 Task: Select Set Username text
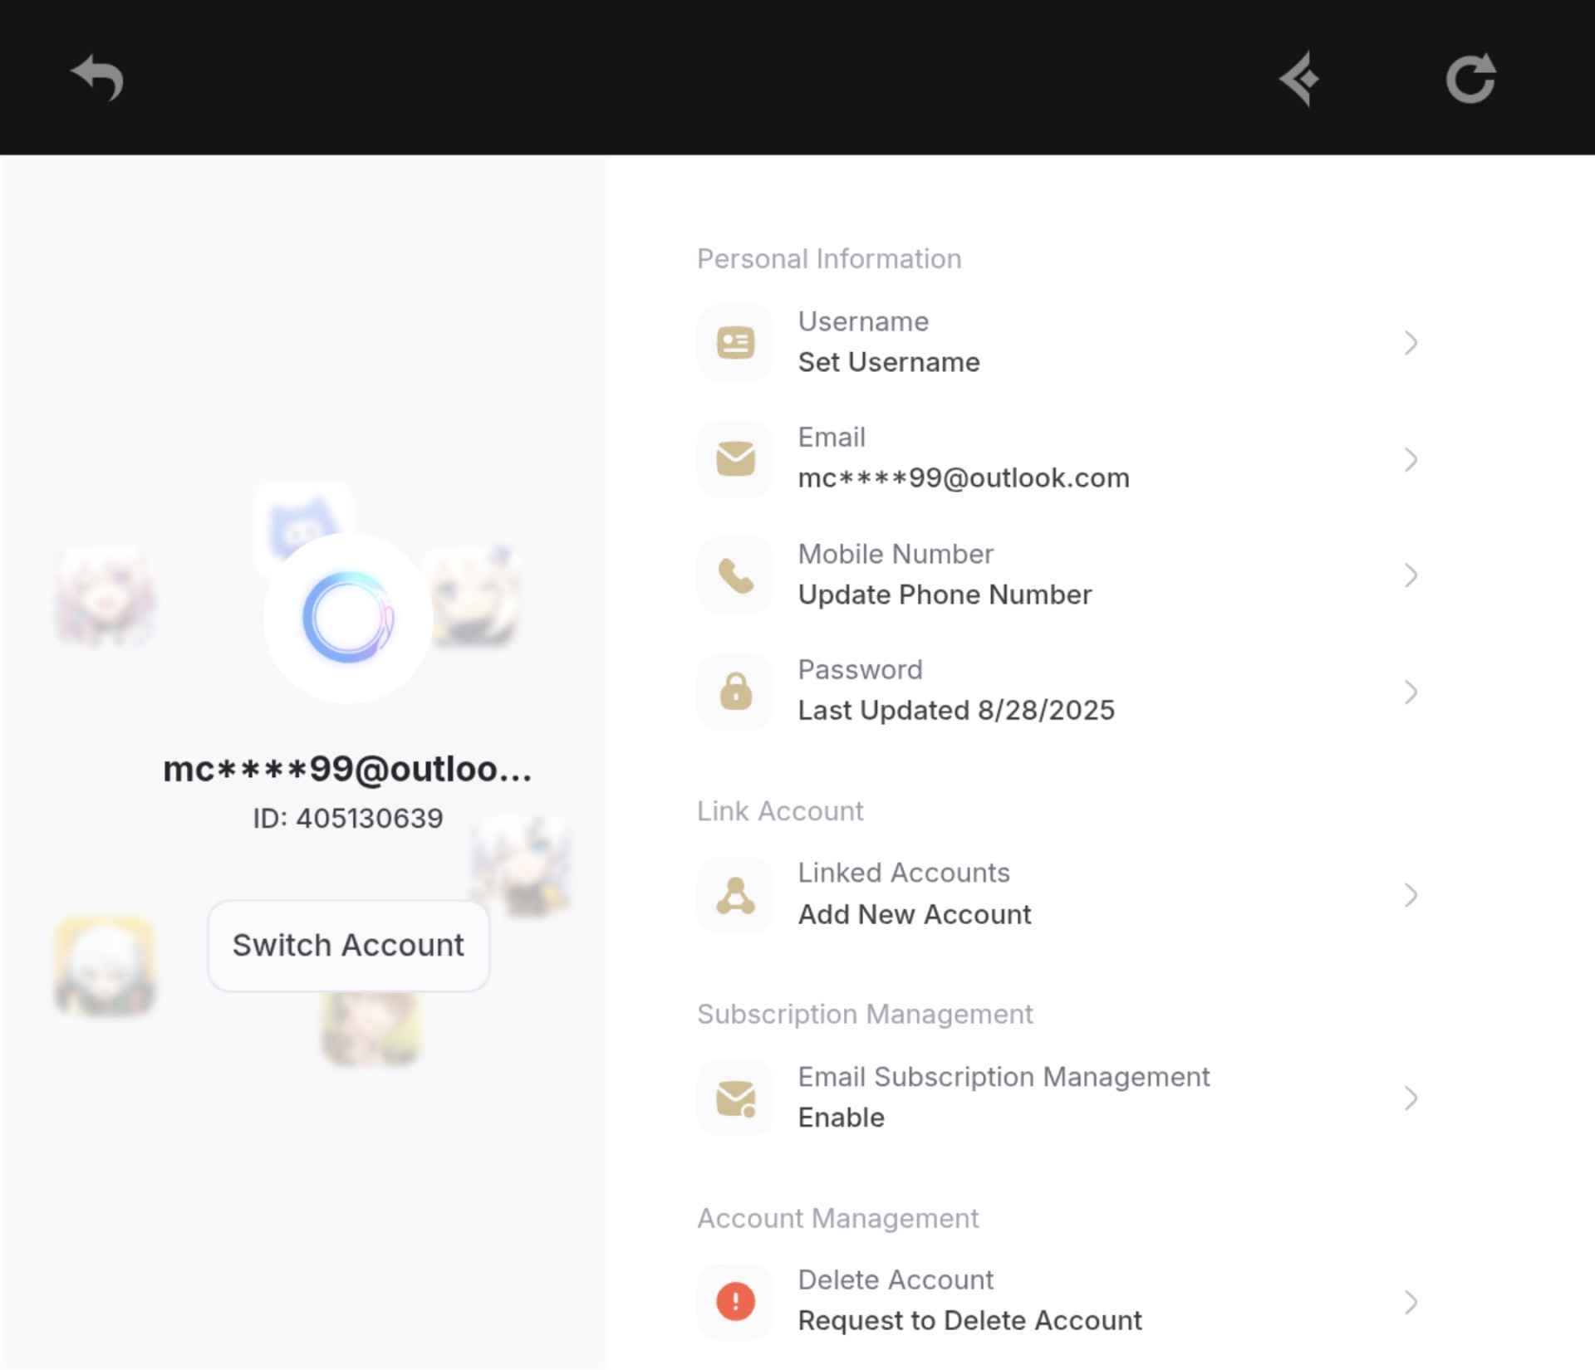click(888, 362)
